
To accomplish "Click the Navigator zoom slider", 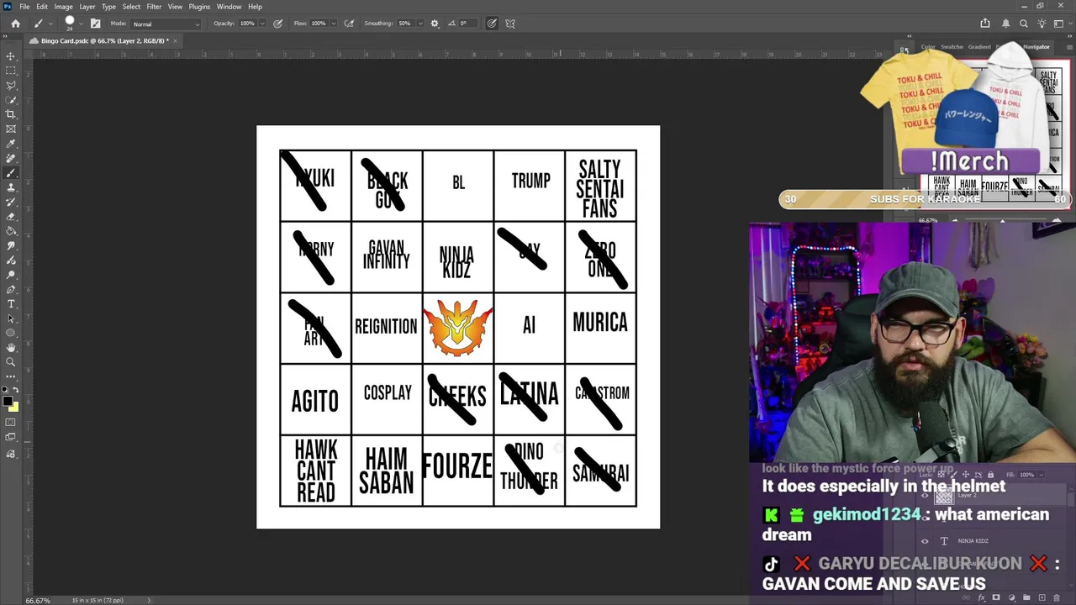I will point(1002,220).
